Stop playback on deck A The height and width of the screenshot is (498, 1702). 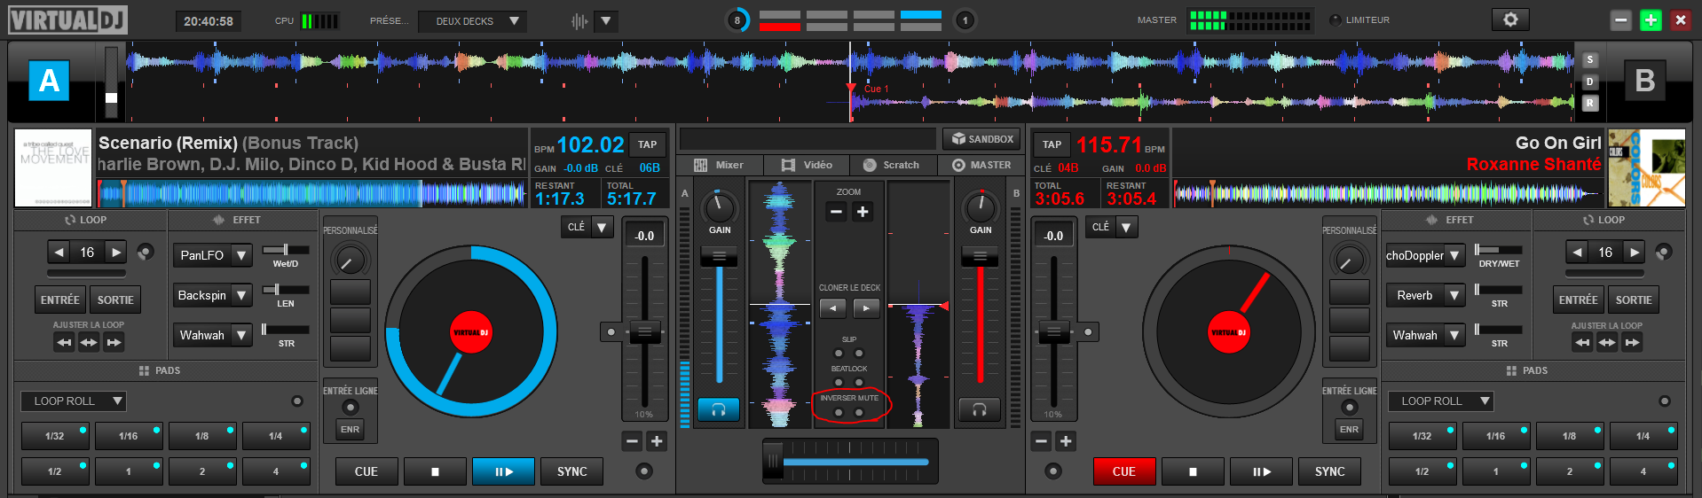point(435,471)
